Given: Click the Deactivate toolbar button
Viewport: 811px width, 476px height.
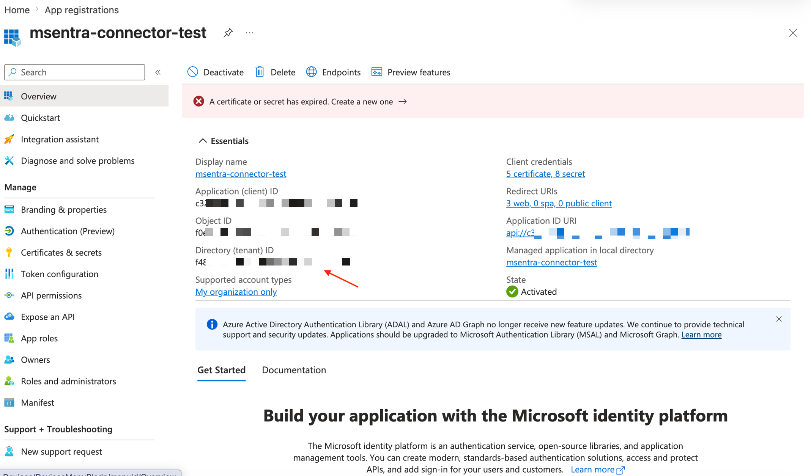Looking at the screenshot, I should pos(216,72).
